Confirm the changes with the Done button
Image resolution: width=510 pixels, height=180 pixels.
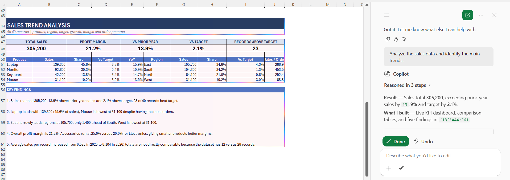coord(396,141)
